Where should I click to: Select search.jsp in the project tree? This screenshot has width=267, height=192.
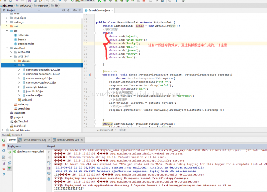[x=22, y=108]
